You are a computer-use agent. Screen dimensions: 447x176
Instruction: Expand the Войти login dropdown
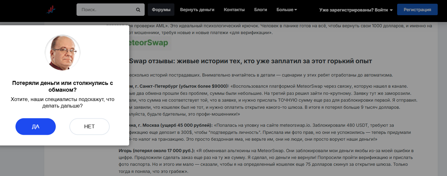[356, 10]
